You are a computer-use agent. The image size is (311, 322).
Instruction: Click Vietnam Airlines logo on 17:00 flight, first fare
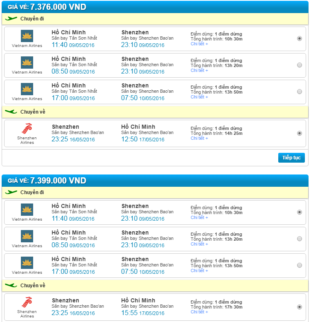click(27, 89)
